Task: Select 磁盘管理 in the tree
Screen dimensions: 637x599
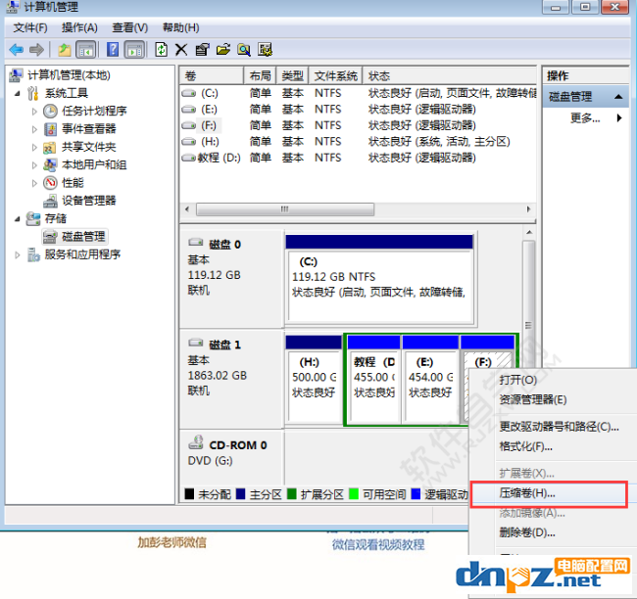Action: coord(83,236)
